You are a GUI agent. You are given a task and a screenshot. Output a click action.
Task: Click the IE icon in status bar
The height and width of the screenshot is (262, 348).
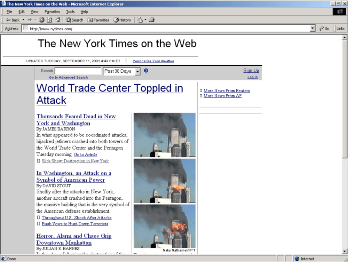point(3,259)
